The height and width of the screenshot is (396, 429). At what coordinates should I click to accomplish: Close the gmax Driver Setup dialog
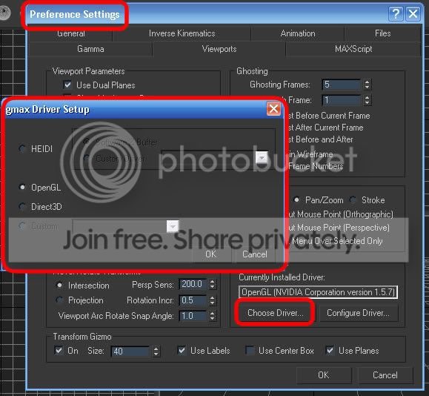click(x=273, y=109)
